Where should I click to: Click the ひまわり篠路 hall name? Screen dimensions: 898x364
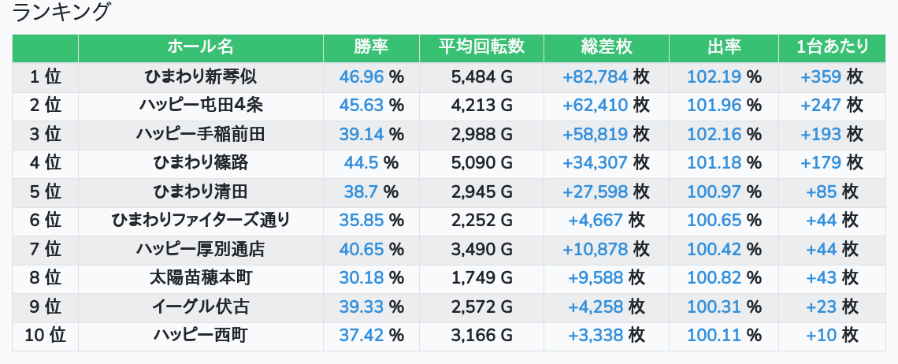click(x=200, y=163)
